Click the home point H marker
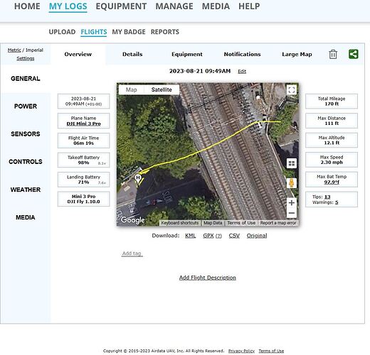This screenshot has height=355, width=370. pyautogui.click(x=138, y=178)
